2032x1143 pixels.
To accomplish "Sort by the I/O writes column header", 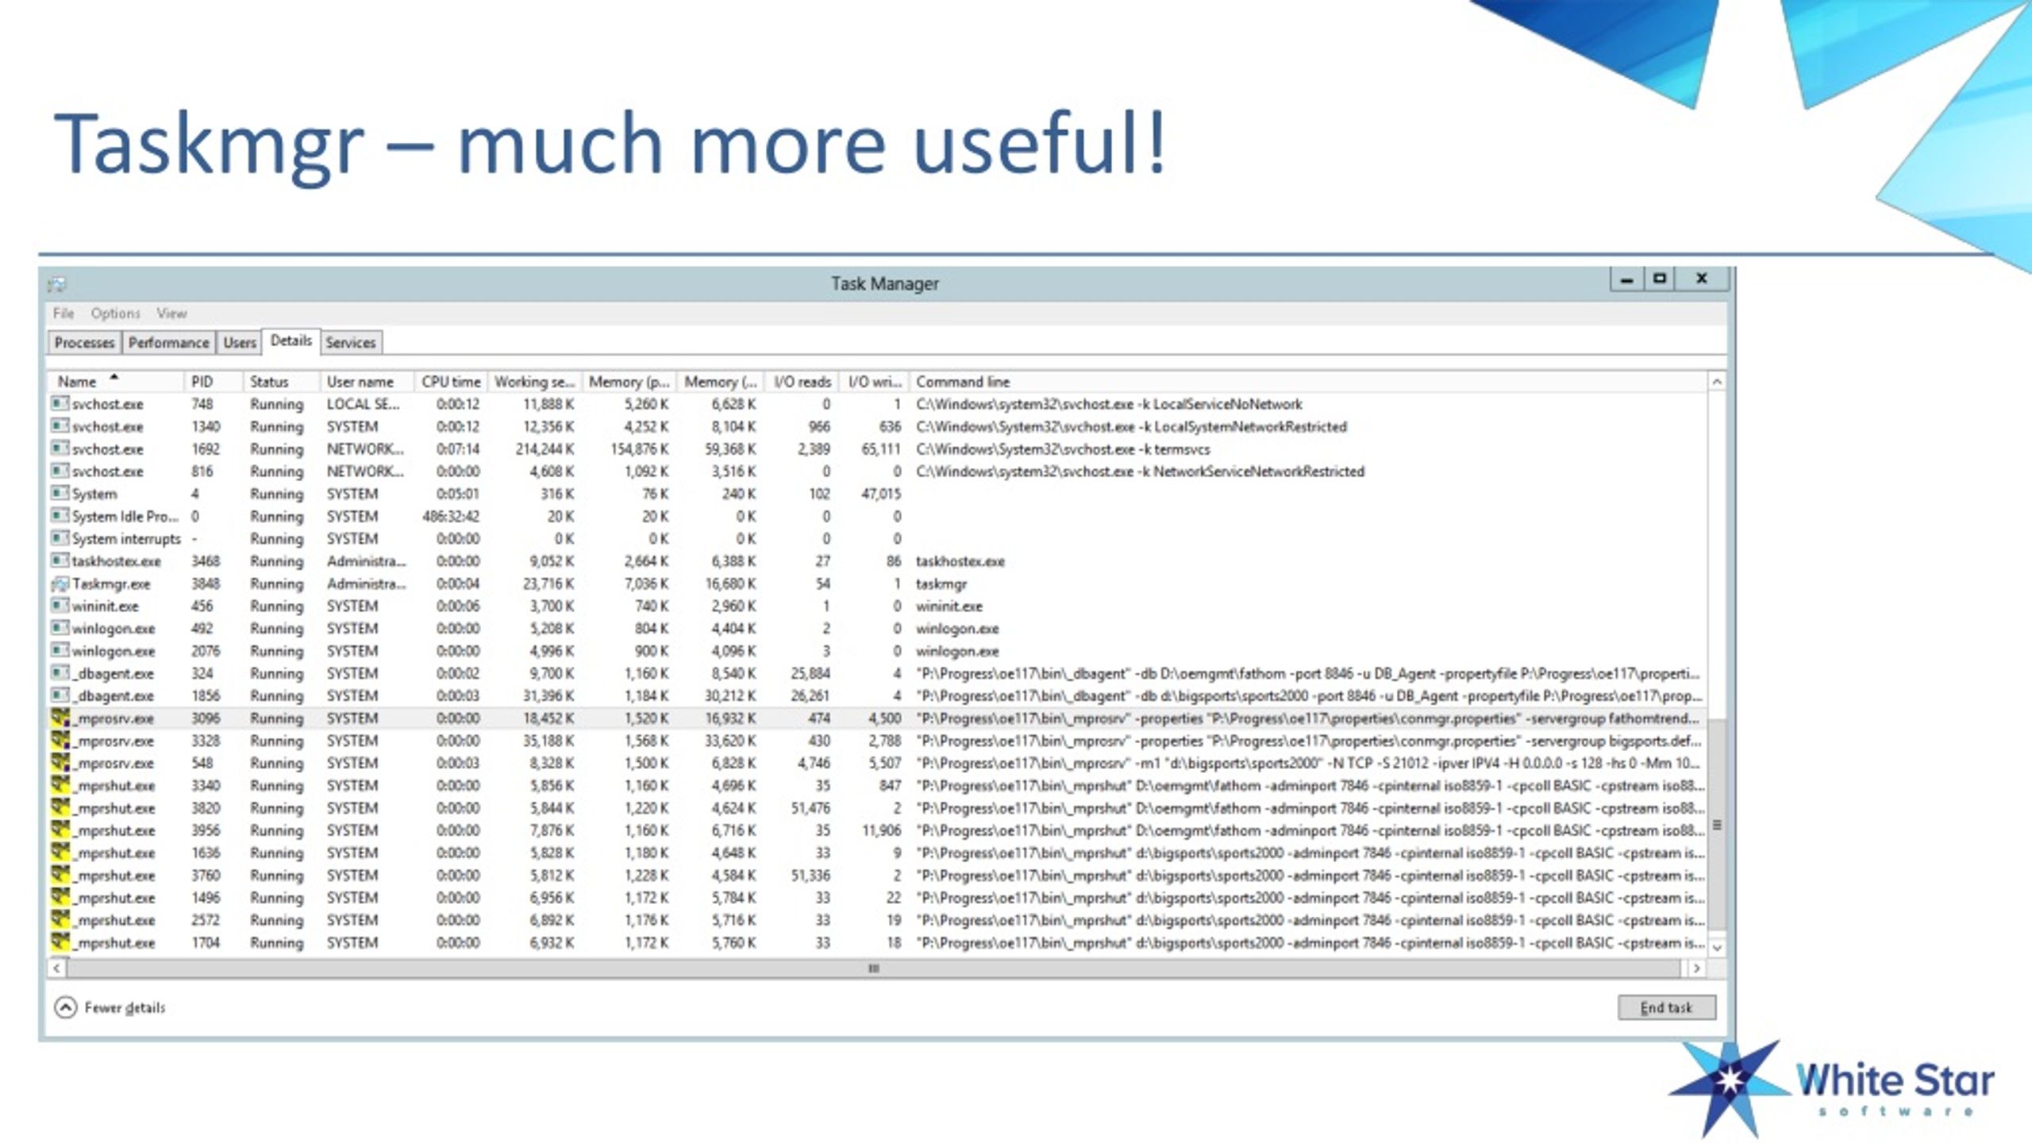I will click(874, 382).
